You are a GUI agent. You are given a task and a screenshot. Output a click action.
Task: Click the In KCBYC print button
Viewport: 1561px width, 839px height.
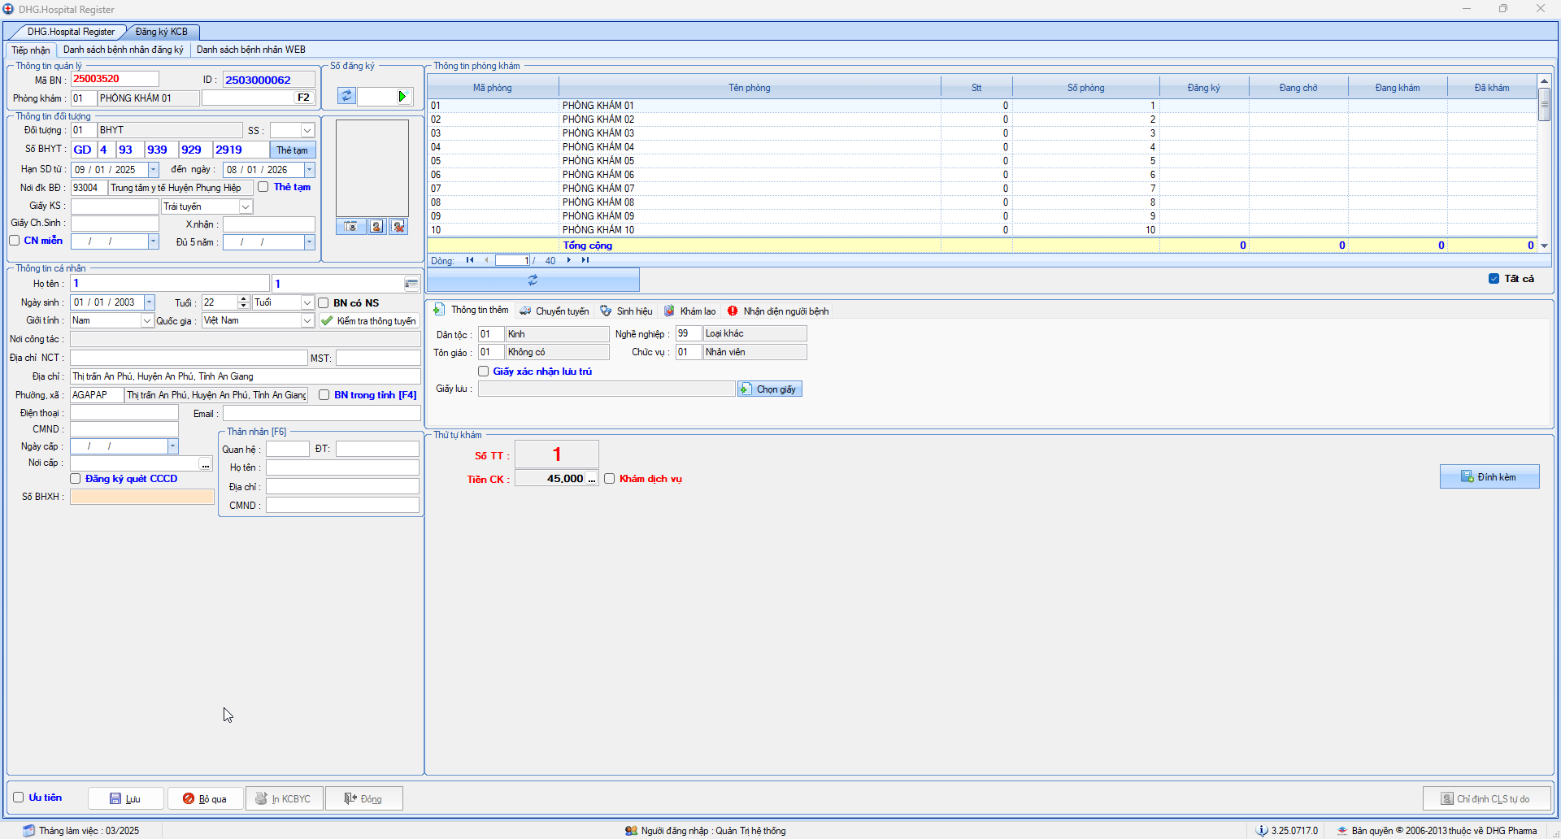(x=284, y=798)
